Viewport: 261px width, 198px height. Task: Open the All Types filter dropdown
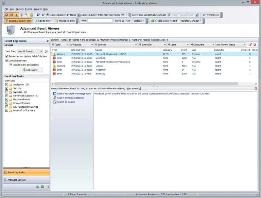[x=60, y=44]
